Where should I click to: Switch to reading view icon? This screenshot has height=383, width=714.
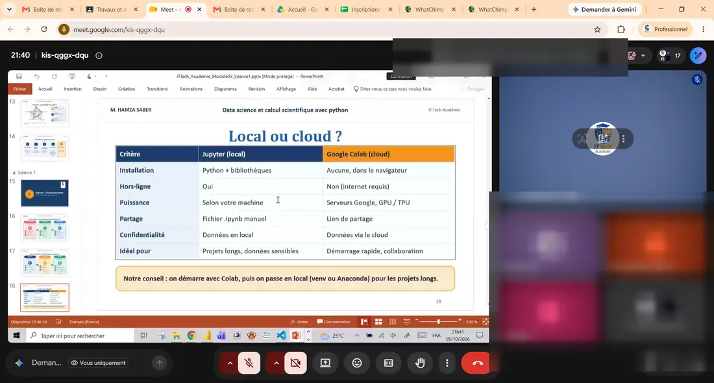click(x=392, y=322)
